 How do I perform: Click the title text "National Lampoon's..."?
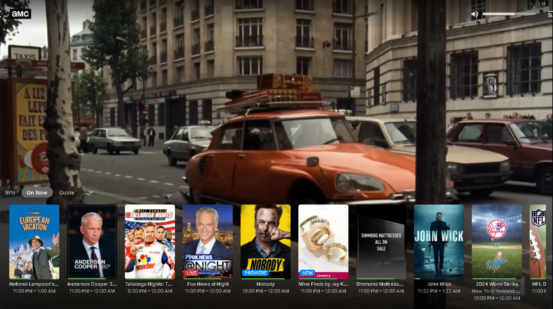[x=34, y=284]
